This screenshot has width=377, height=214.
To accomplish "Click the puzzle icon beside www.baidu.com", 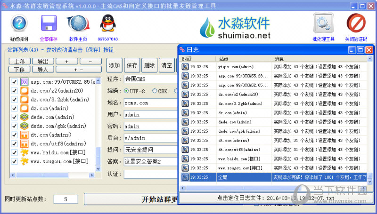I will click(x=24, y=153).
